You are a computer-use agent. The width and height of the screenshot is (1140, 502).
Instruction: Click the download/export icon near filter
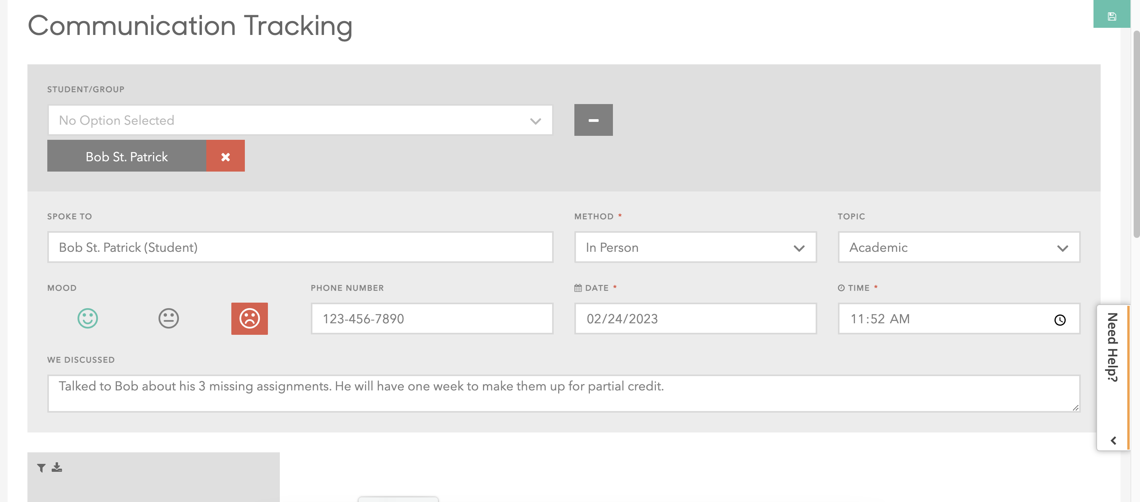pyautogui.click(x=57, y=467)
